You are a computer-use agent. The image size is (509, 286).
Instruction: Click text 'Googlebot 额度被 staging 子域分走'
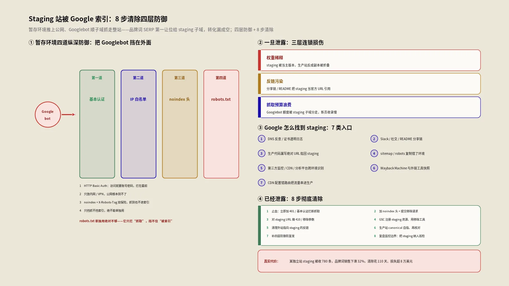[x=302, y=112]
